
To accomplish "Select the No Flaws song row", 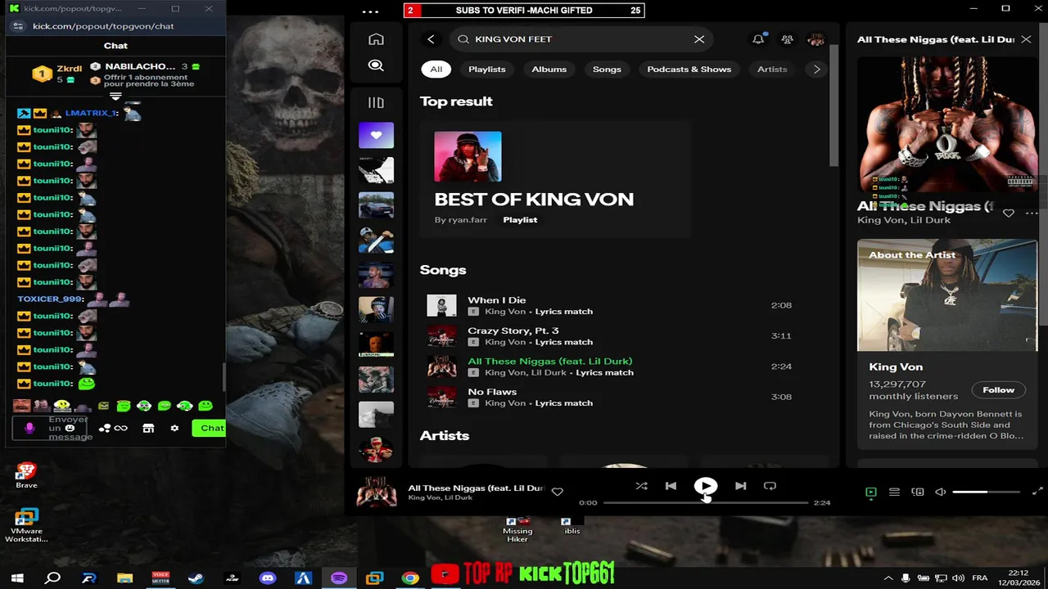I will 609,397.
